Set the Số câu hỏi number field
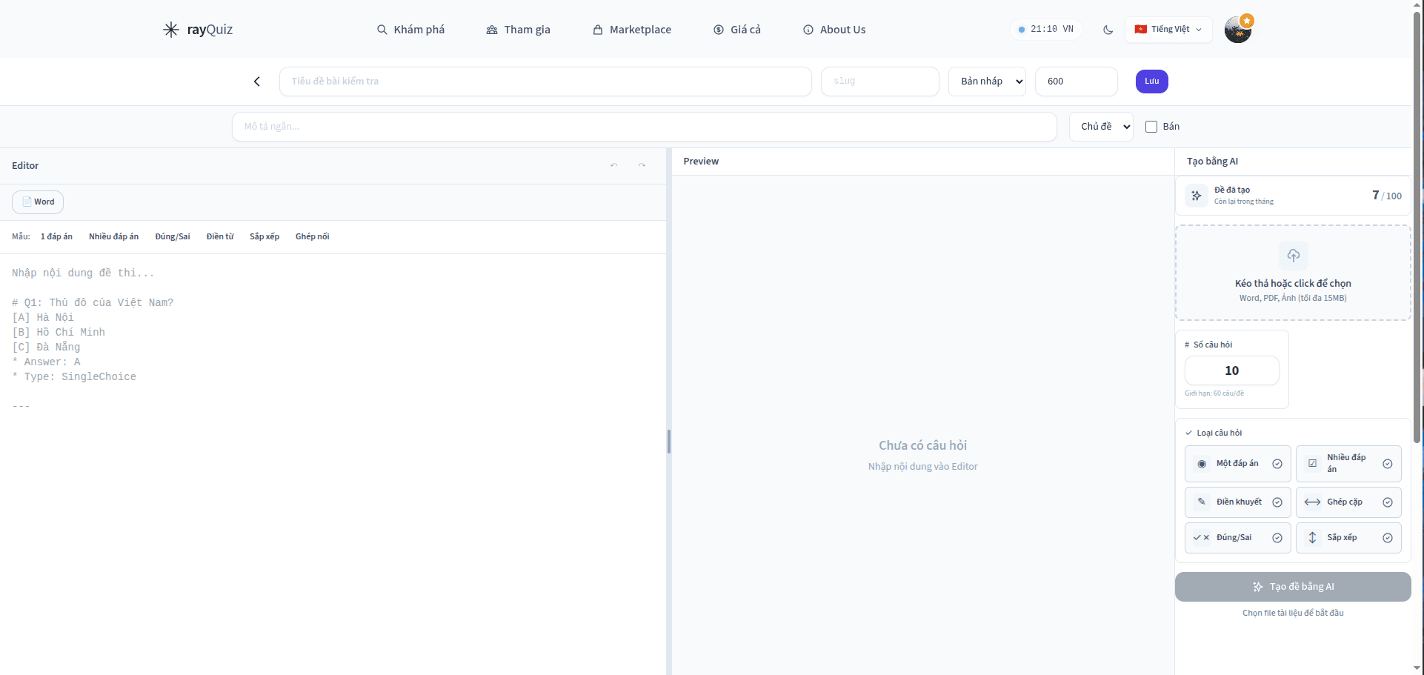1424x675 pixels. coord(1231,370)
